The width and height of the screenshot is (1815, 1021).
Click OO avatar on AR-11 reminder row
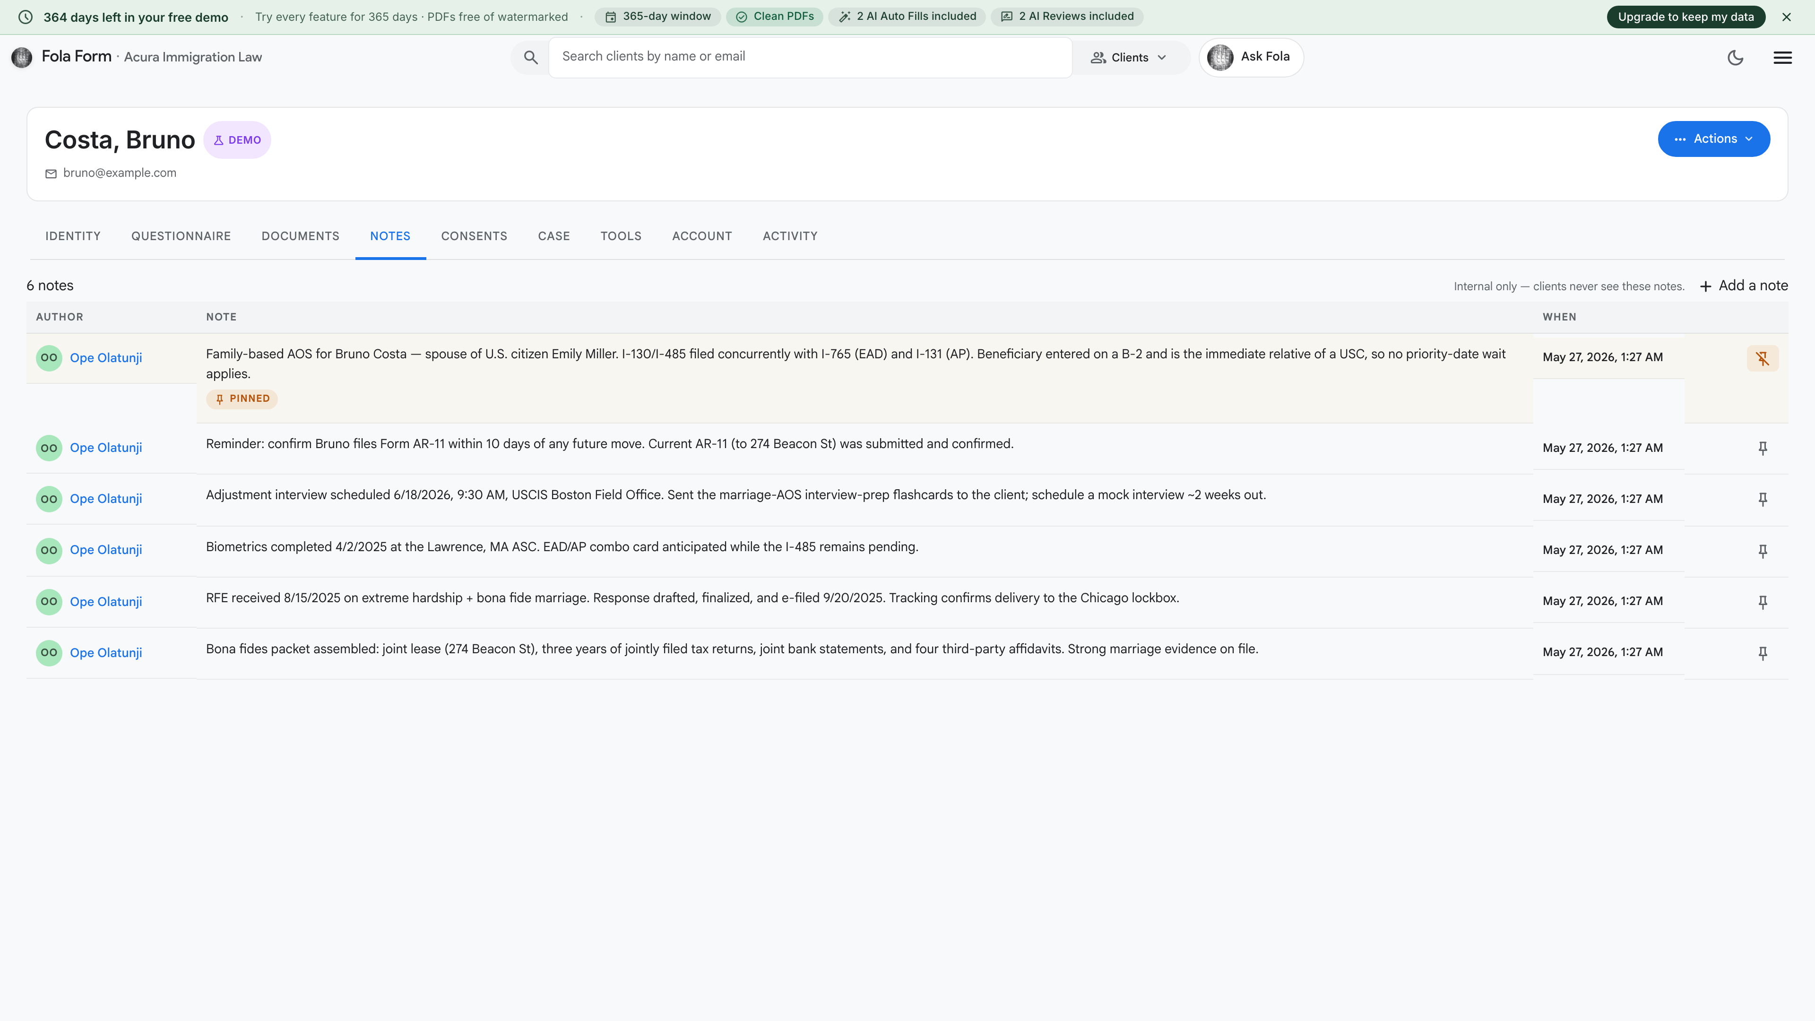[49, 448]
